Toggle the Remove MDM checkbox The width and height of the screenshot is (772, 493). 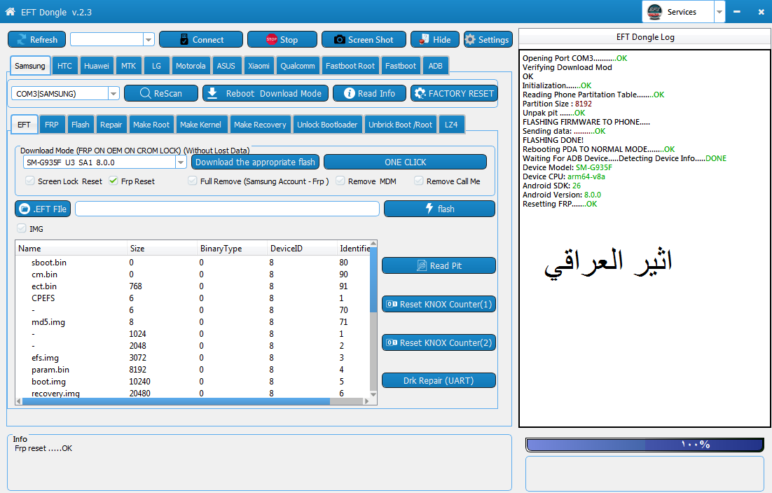(340, 181)
